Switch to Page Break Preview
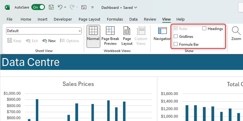Viewport: 243px width, 121px height. [x=110, y=36]
